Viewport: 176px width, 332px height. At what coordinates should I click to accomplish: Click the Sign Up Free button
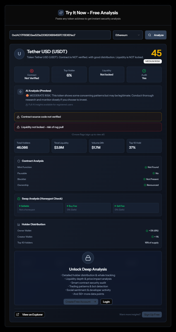click(152, 315)
